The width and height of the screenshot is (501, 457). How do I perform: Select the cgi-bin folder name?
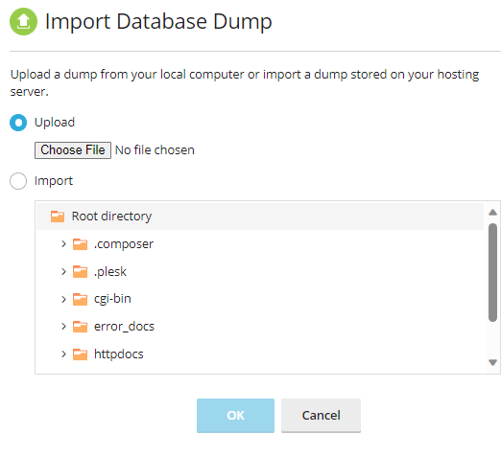point(112,299)
